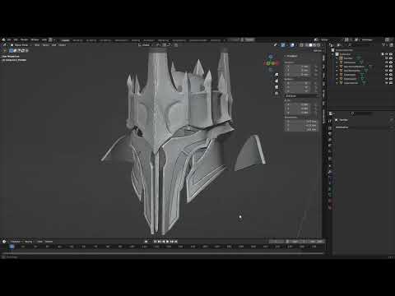Screen dimensions: 395x296
Task: Switch to the Layout workspace tab
Action: 65,40
